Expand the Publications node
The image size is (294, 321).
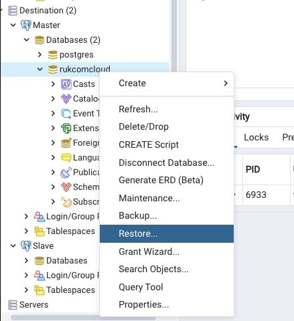[53, 172]
